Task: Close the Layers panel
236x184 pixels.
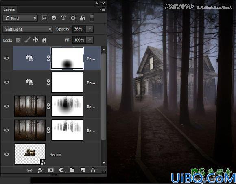Action: pos(103,3)
